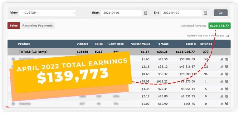Open the Start date calendar picker
This screenshot has height=113, width=239.
click(146, 13)
